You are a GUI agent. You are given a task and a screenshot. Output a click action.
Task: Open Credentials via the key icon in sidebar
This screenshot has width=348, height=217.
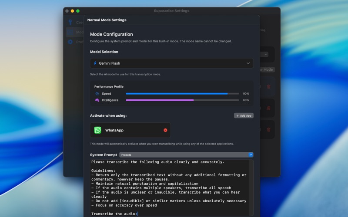click(x=70, y=22)
